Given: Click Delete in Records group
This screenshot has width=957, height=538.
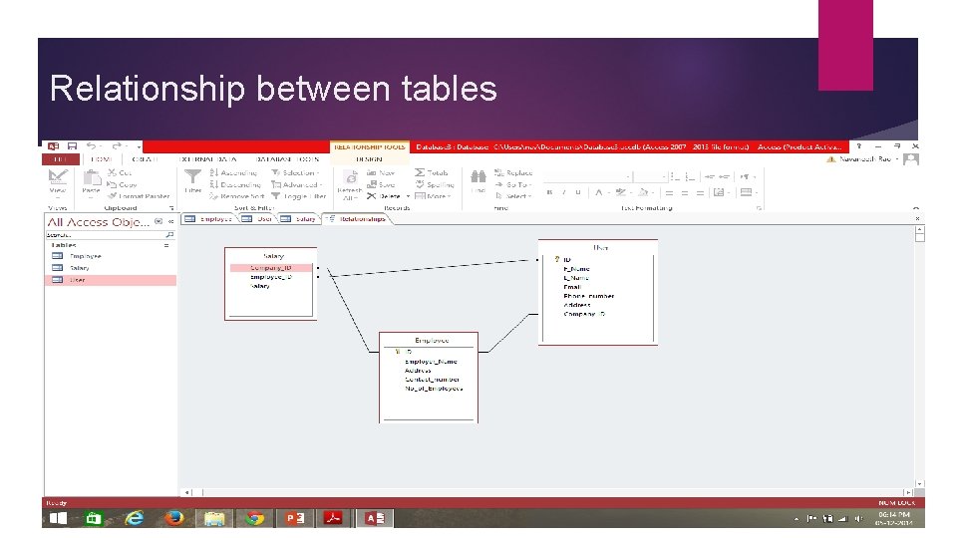Looking at the screenshot, I should (384, 196).
